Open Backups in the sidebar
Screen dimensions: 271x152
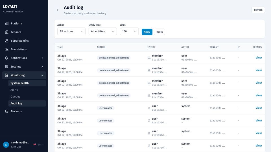24,111
